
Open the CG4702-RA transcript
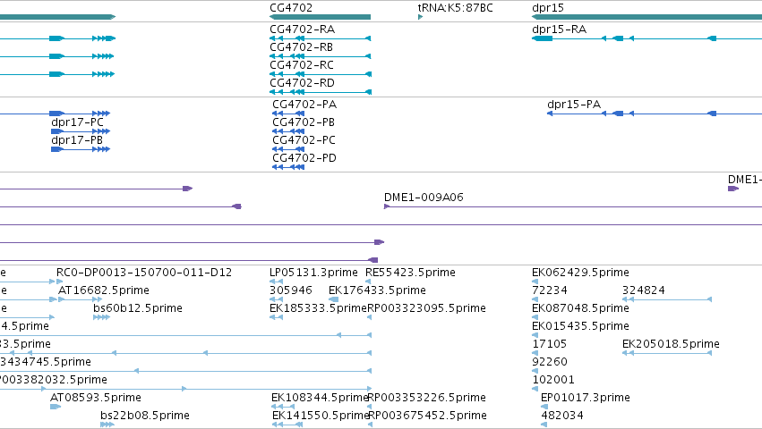303,29
